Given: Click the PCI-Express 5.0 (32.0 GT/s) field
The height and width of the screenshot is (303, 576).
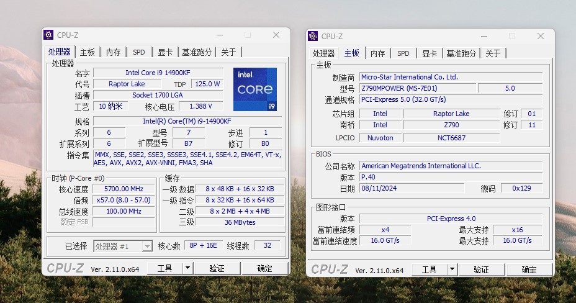Looking at the screenshot, I should (451, 99).
